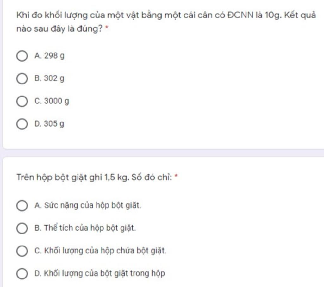Choose option C. 3000 g radio
Viewport: 324px width, 287px height.
coord(22,102)
